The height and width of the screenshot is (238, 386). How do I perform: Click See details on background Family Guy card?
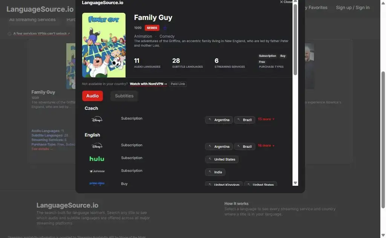42,149
